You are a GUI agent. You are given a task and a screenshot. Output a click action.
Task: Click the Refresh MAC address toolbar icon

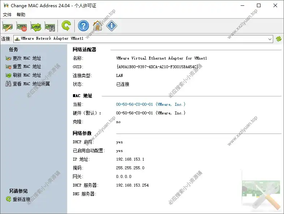click(x=36, y=26)
